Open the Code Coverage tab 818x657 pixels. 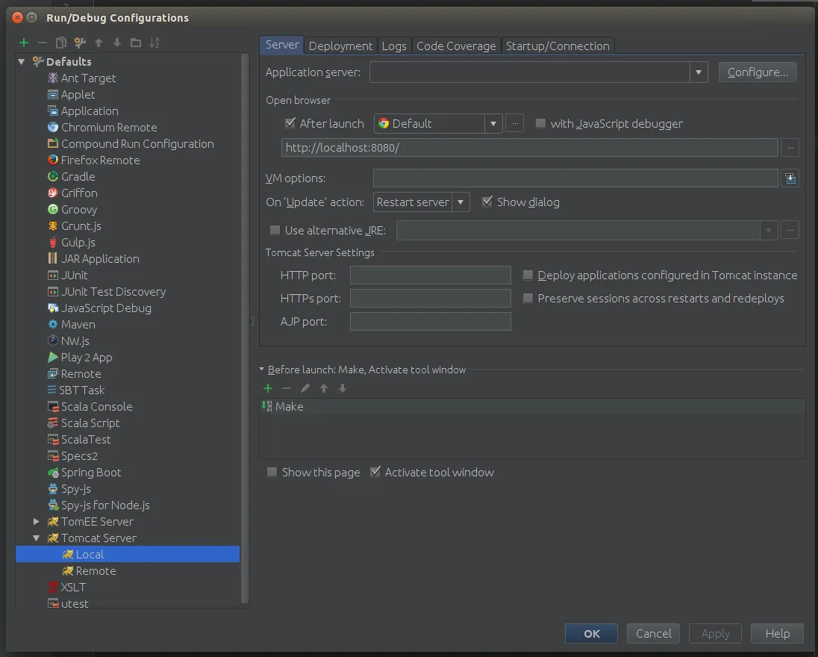click(x=456, y=46)
